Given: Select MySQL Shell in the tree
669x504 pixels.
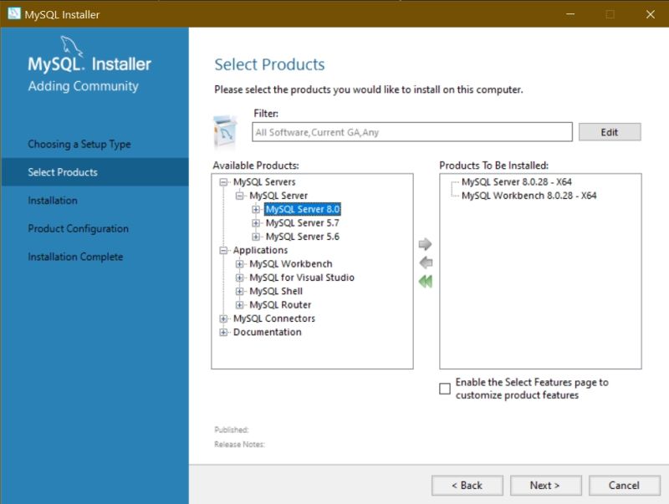Looking at the screenshot, I should 276,291.
